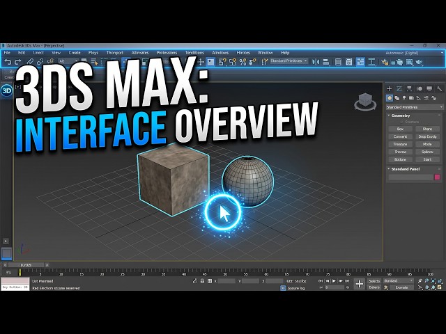Click the time slider bar showing 0.7029
Image resolution: width=446 pixels, height=334 pixels.
[x=26, y=265]
